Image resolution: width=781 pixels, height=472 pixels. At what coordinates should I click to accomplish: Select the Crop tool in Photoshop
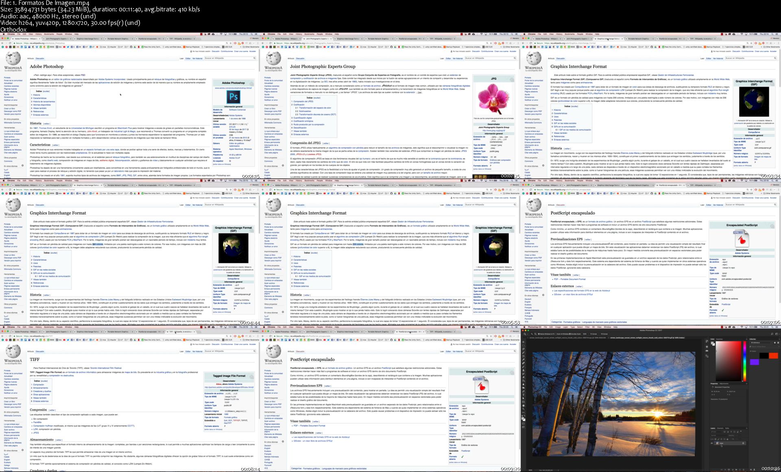523,356
